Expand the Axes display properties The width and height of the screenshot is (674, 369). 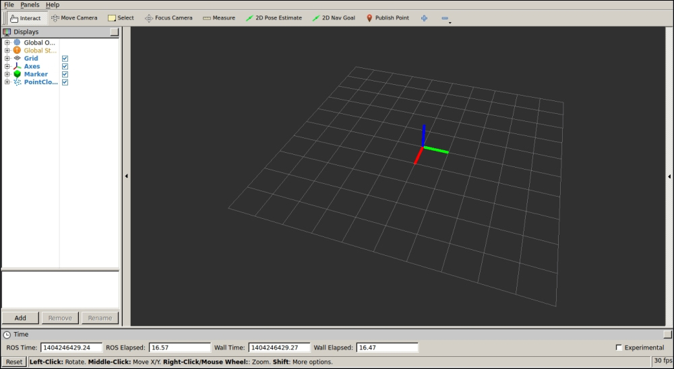tap(7, 67)
